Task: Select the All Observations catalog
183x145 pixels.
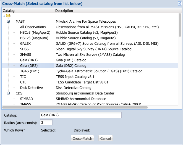Action: [x=33, y=27]
